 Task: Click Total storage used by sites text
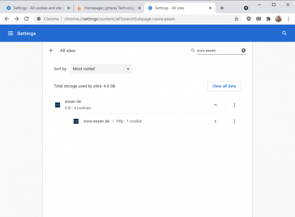pyautogui.click(x=85, y=86)
